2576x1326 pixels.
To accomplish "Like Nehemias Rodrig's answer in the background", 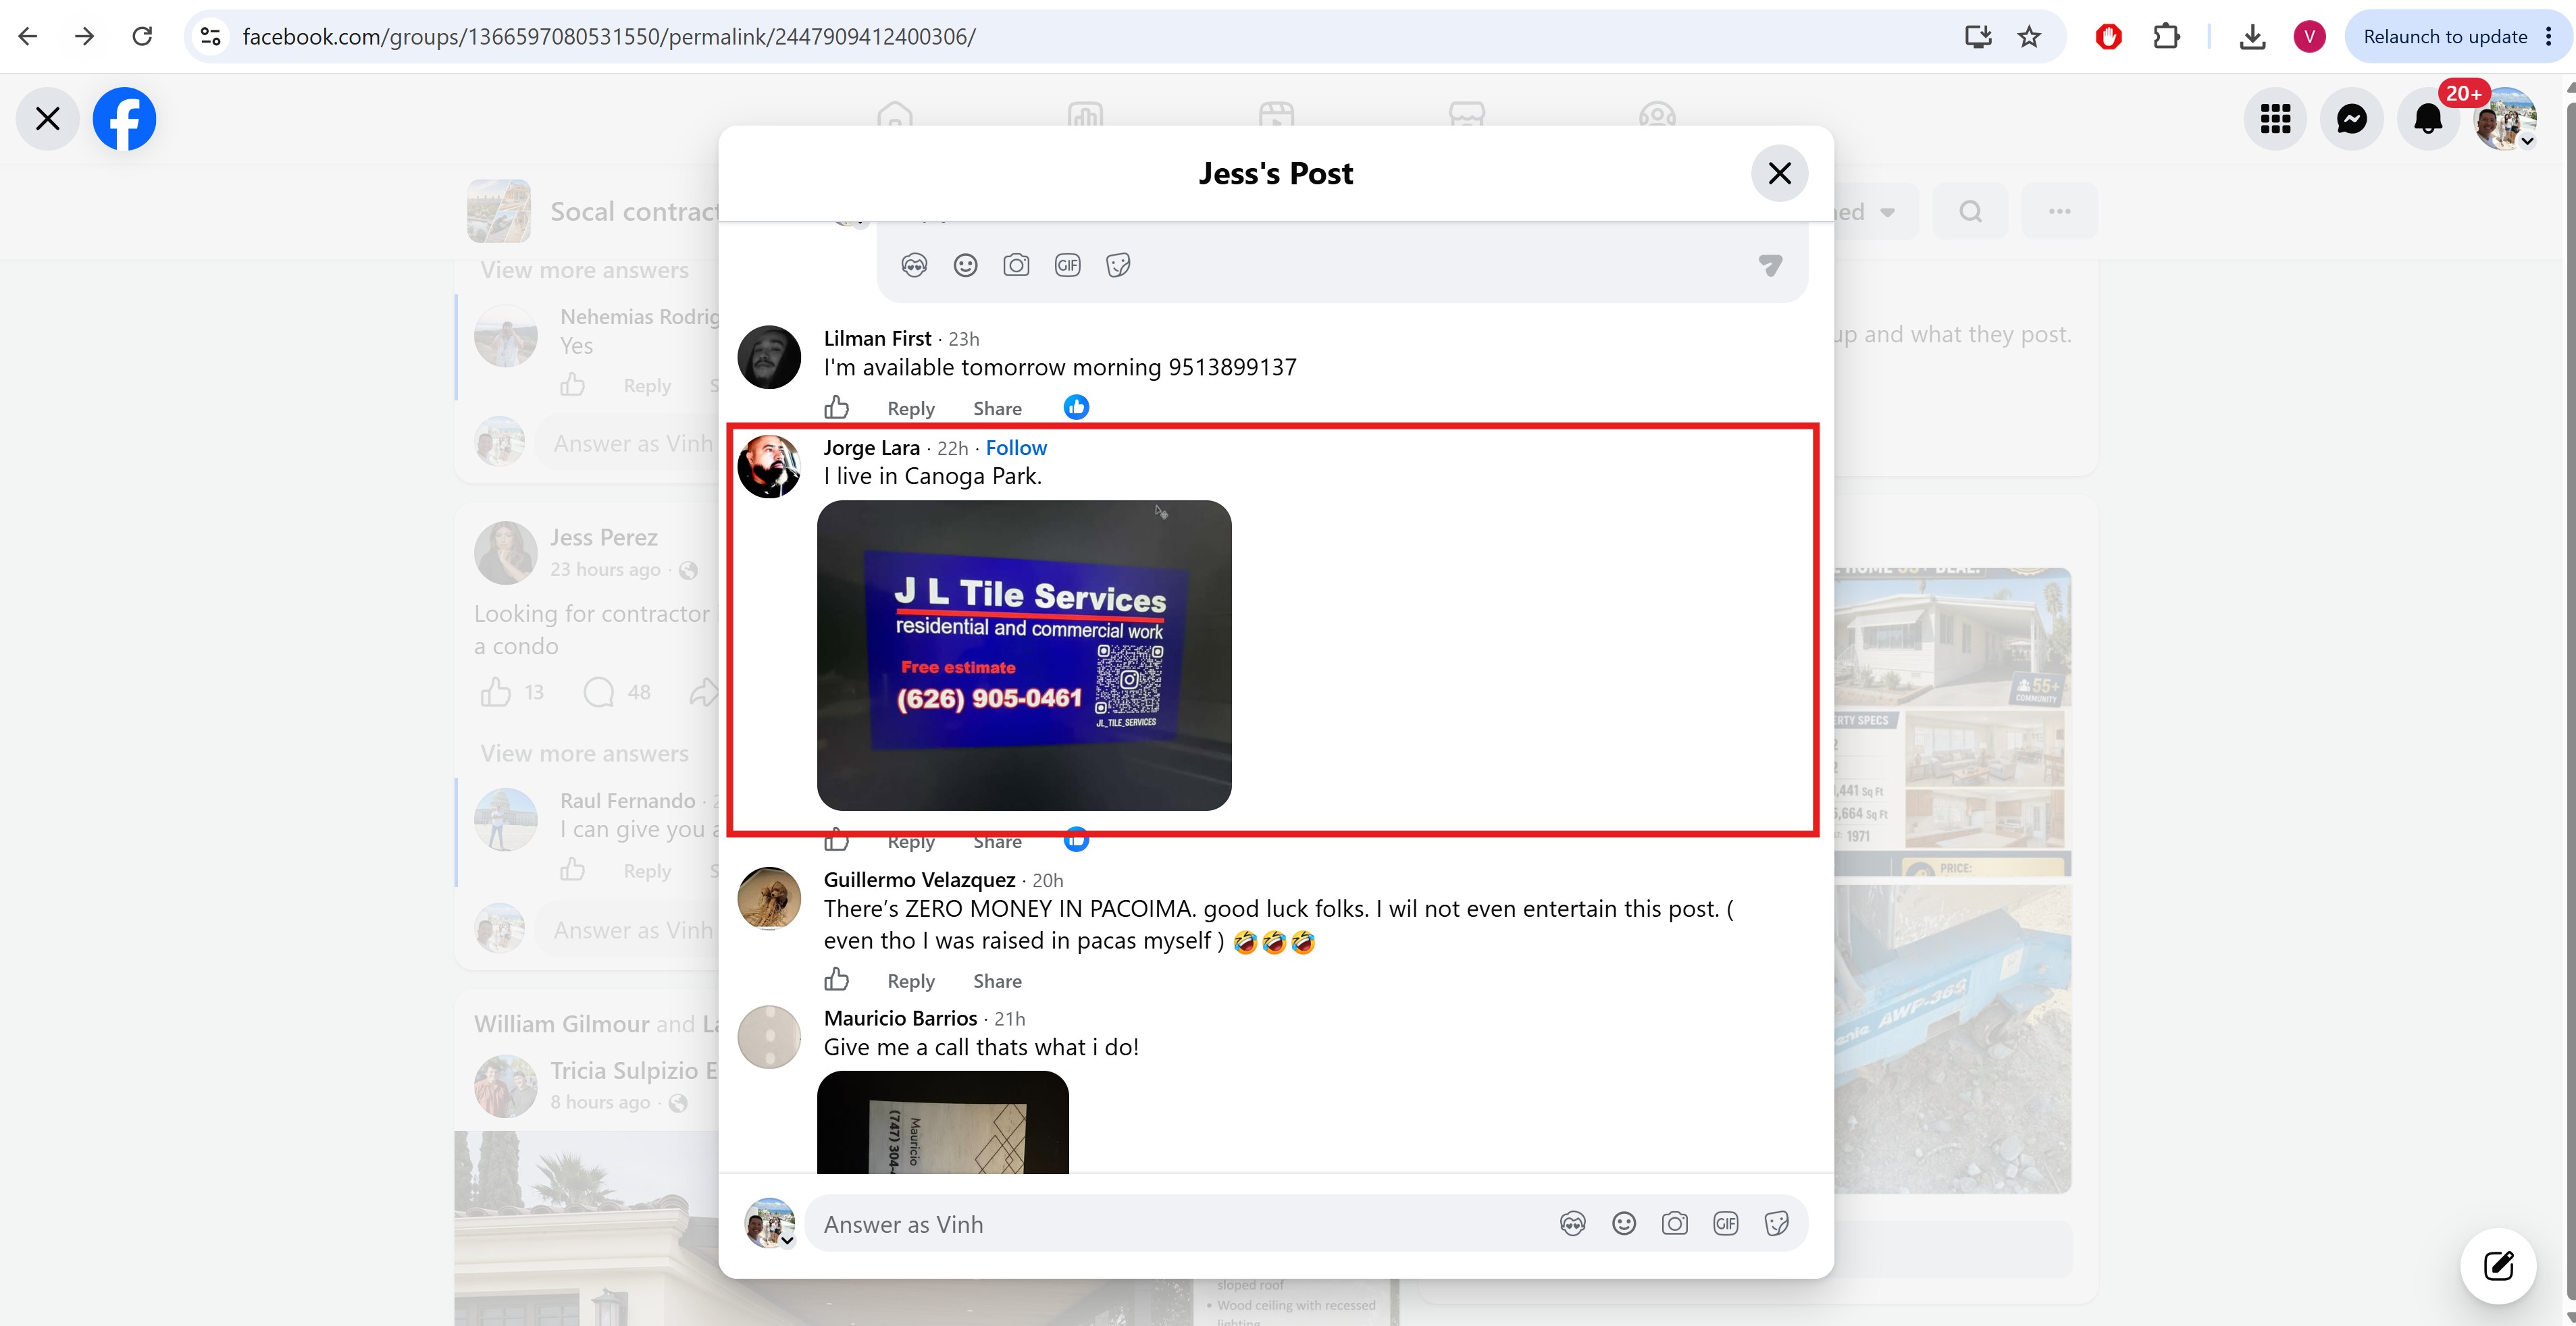I will pyautogui.click(x=572, y=385).
